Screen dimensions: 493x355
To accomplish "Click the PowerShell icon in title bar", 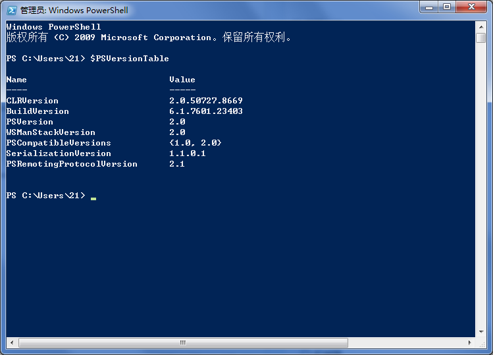I will click(12, 10).
